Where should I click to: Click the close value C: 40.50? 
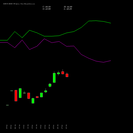[47, 7]
